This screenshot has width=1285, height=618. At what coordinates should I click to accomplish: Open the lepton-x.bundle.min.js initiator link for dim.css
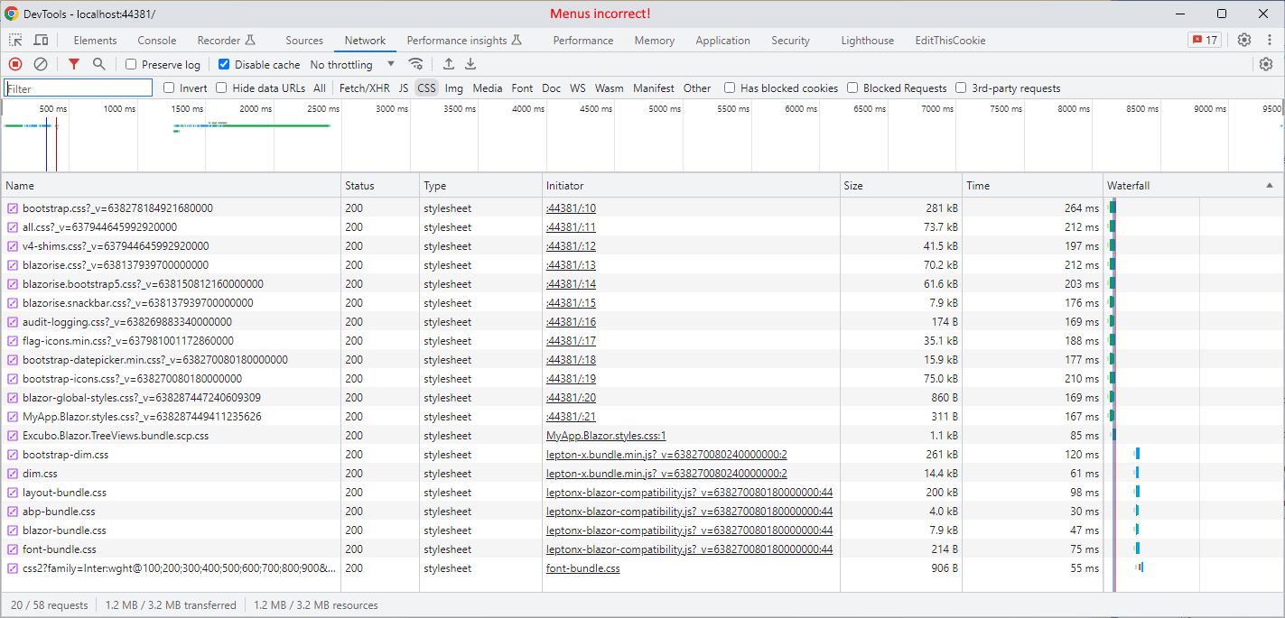click(666, 474)
